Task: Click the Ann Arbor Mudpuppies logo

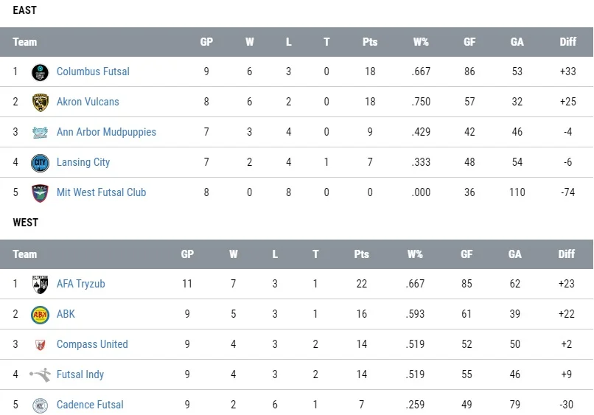Action: click(x=40, y=133)
